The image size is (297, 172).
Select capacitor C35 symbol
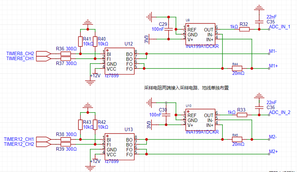click(x=259, y=22)
